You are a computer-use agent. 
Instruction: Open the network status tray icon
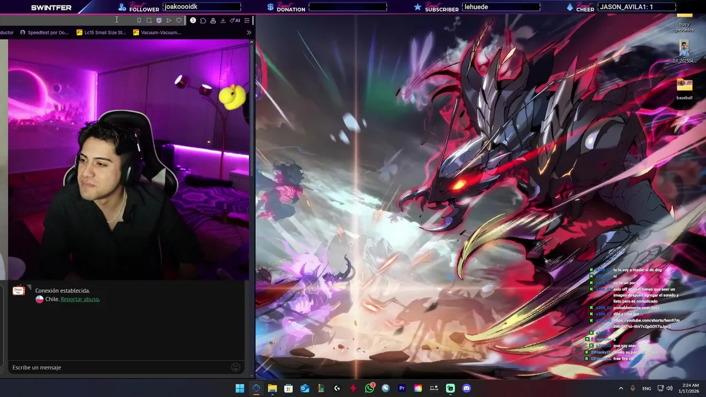tap(660, 388)
